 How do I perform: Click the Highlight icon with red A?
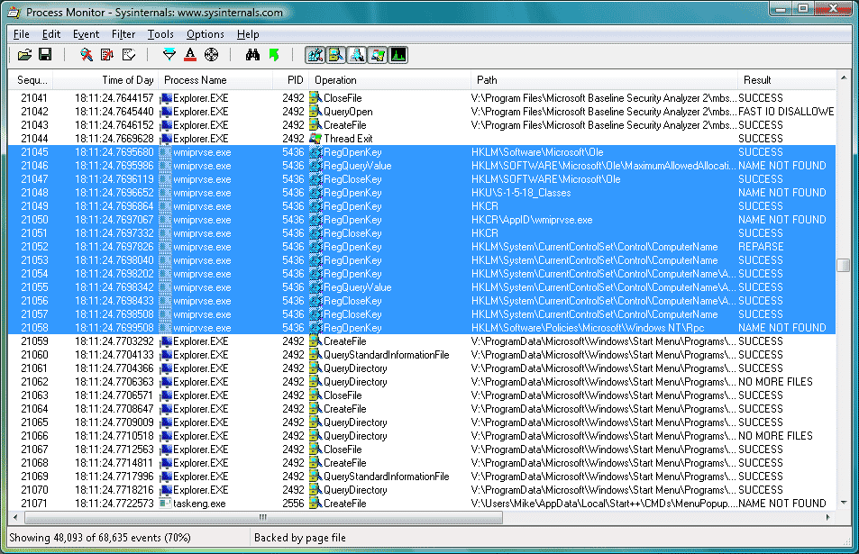click(190, 55)
